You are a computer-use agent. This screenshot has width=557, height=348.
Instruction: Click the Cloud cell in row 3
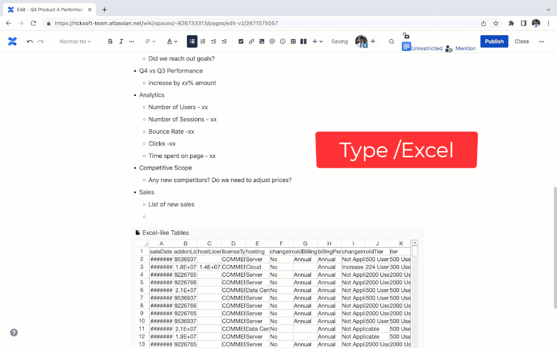click(x=257, y=267)
